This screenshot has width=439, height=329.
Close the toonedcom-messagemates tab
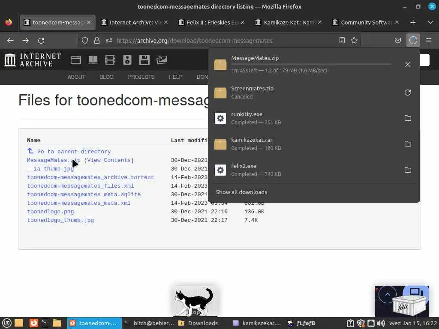tap(89, 22)
